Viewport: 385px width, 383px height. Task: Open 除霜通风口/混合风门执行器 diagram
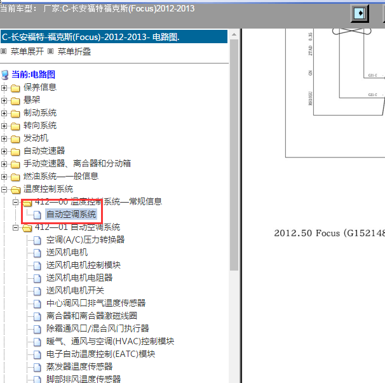98,329
